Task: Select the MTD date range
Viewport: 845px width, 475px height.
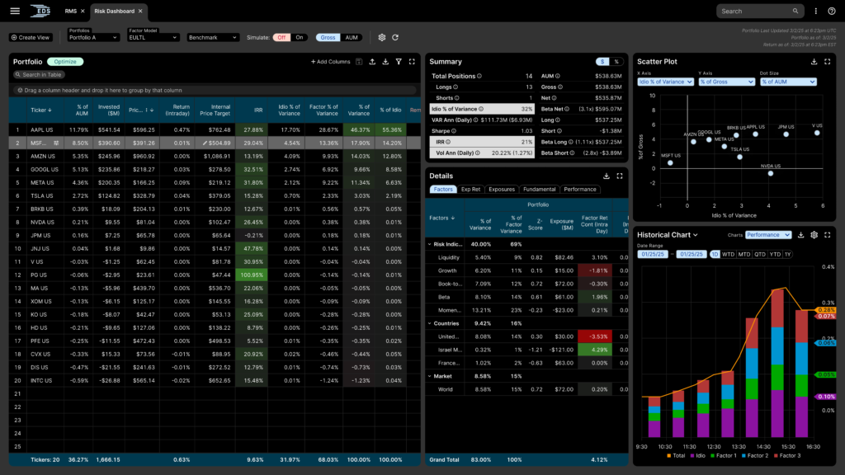Action: point(744,254)
